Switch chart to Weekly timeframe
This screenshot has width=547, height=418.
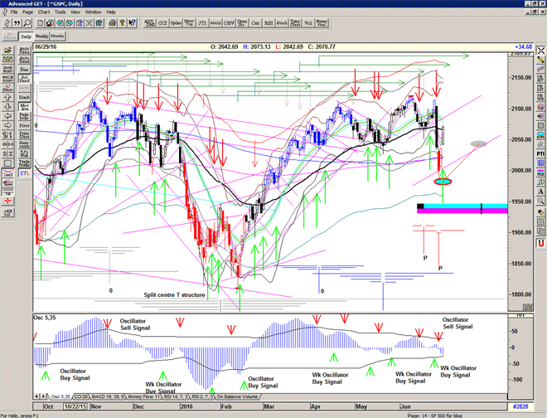pyautogui.click(x=41, y=36)
